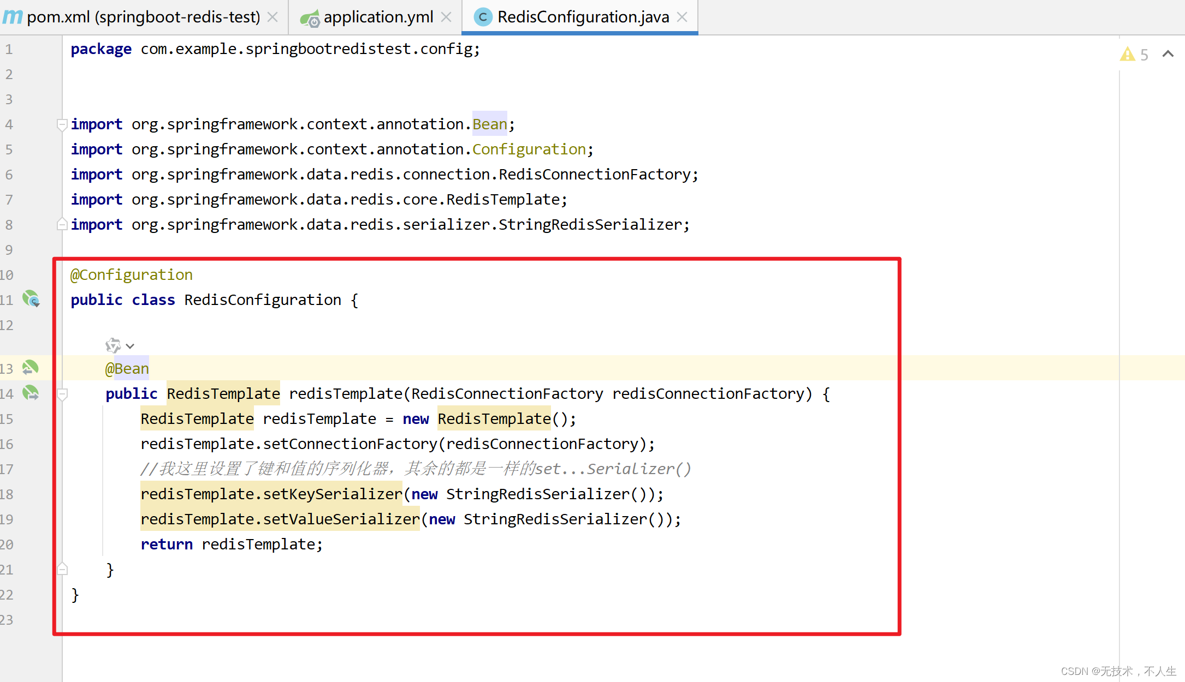Close the pom.xml tab

pyautogui.click(x=272, y=17)
